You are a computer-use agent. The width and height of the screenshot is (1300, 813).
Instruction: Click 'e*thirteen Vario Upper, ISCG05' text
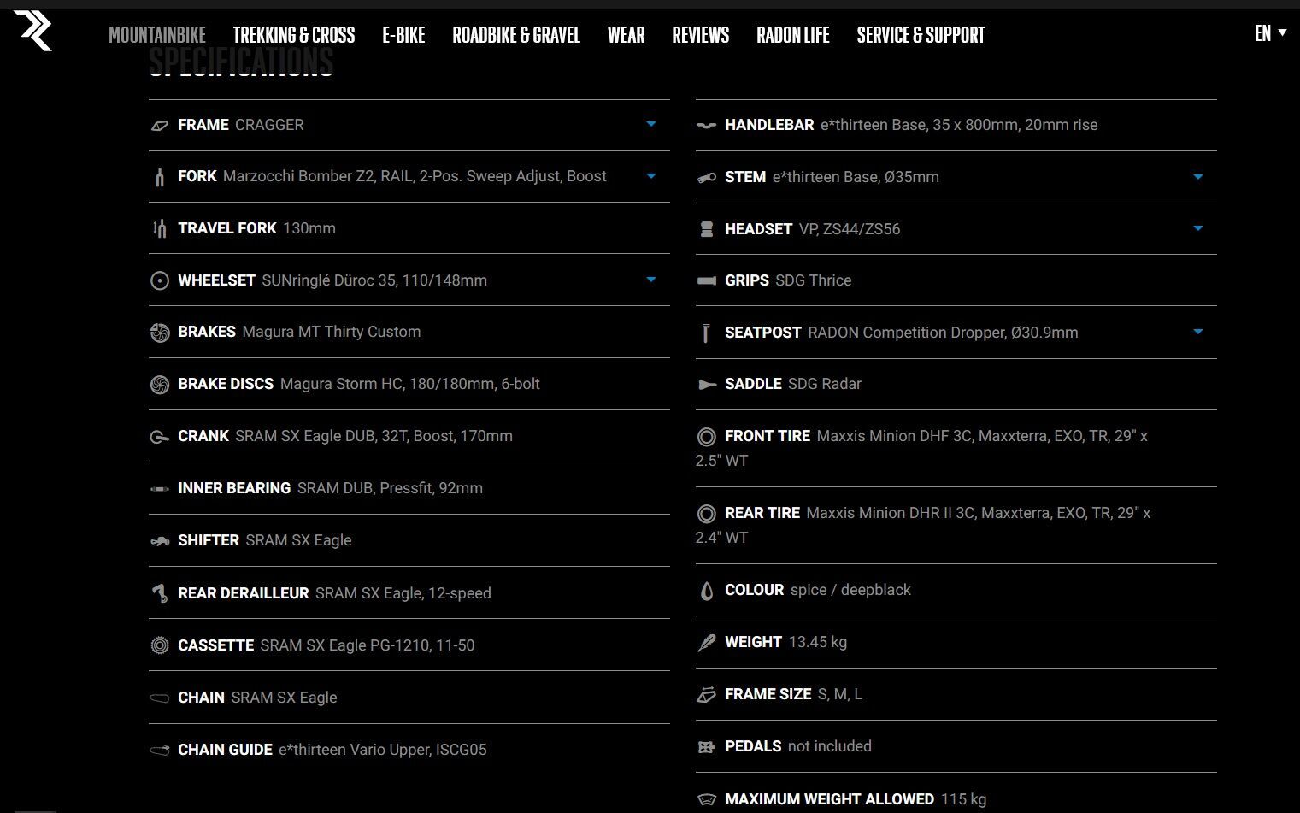click(383, 750)
